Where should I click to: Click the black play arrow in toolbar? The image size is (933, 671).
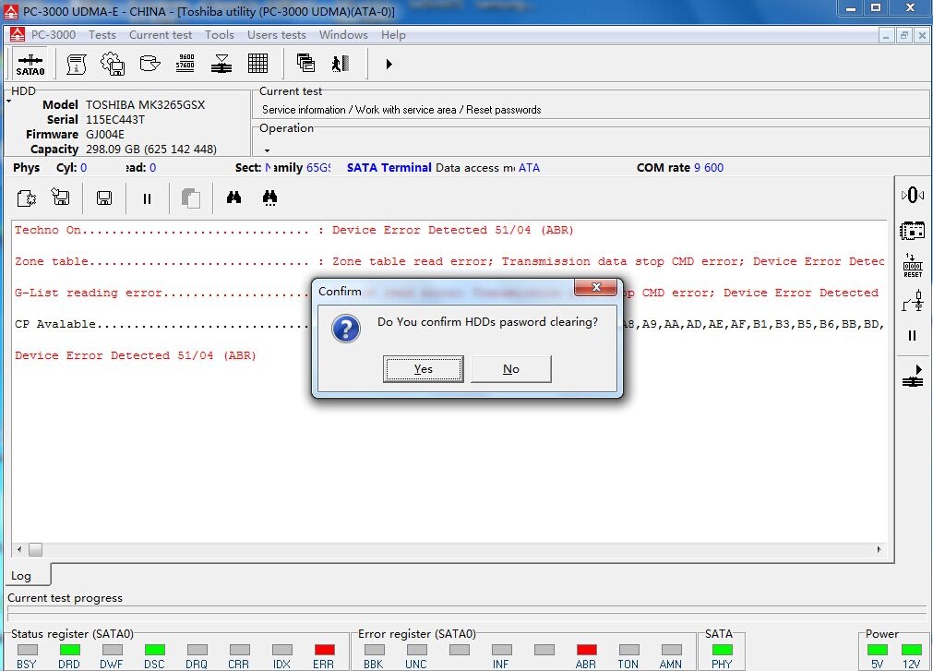coord(389,64)
